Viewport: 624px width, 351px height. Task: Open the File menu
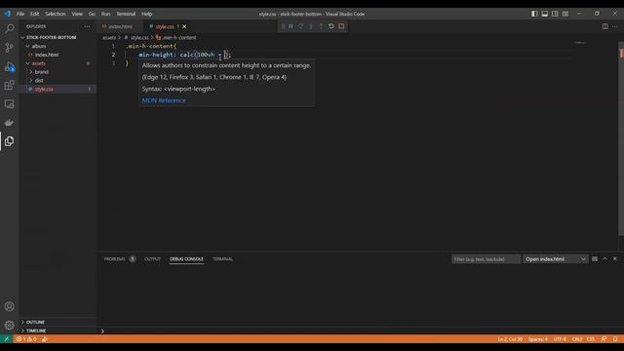point(20,14)
